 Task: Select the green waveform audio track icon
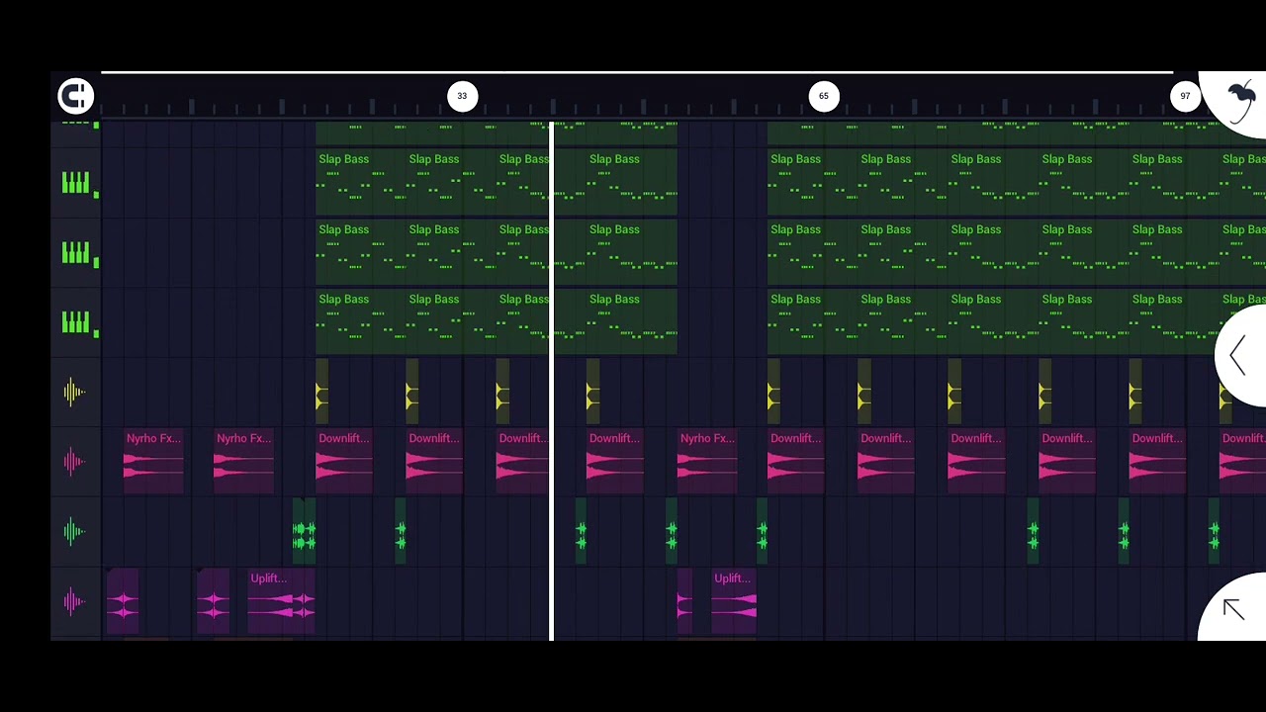[75, 532]
